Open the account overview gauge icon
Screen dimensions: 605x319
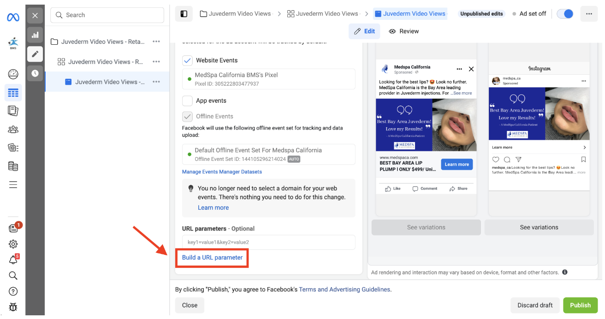coord(13,74)
